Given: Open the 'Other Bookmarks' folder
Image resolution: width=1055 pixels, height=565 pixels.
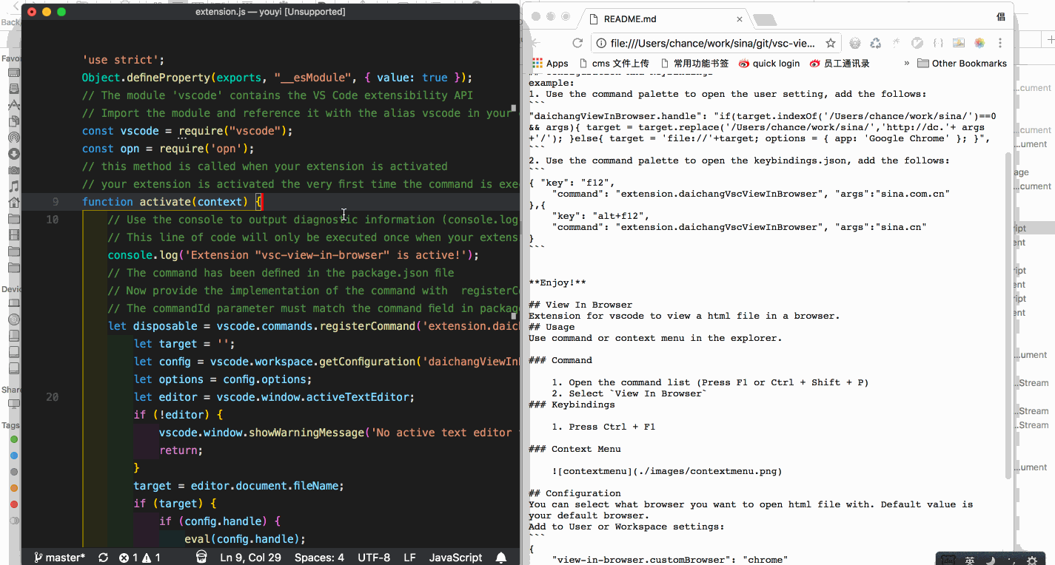Looking at the screenshot, I should point(962,63).
